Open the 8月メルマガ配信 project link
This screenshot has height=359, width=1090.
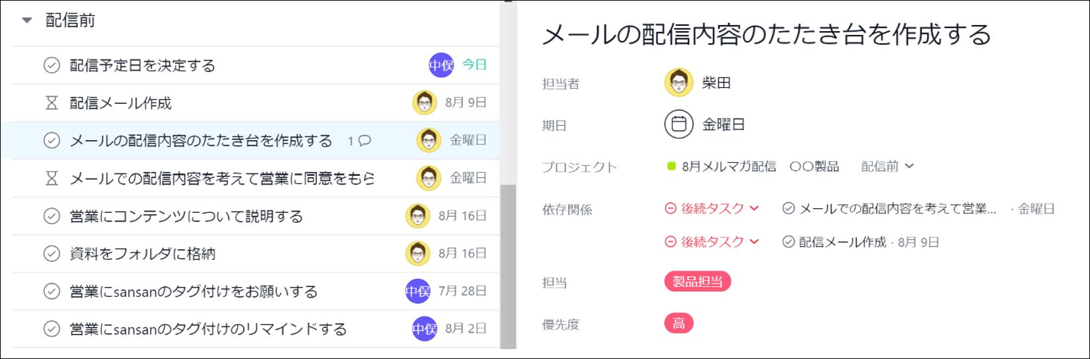point(729,167)
